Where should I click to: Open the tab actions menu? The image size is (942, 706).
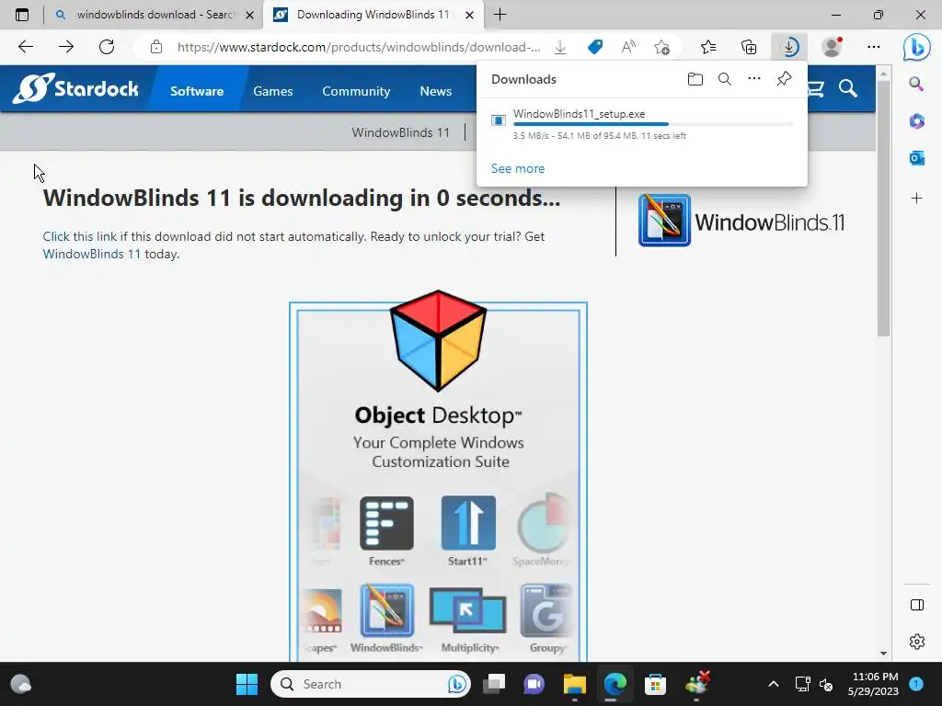[x=22, y=15]
